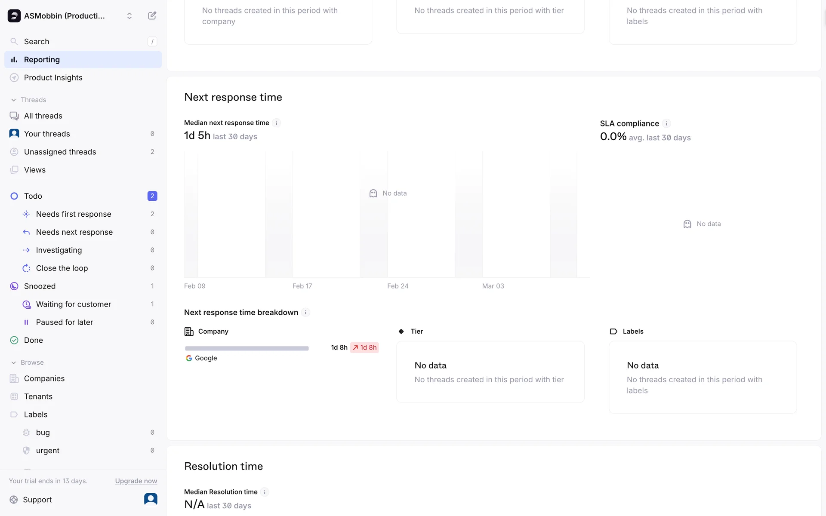Open user avatar at sidebar bottom

151,499
